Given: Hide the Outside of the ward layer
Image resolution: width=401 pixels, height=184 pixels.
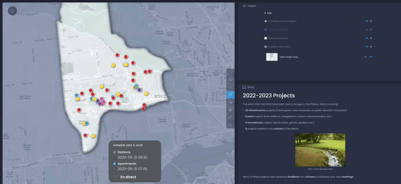Looking at the screenshot, I should (367, 47).
